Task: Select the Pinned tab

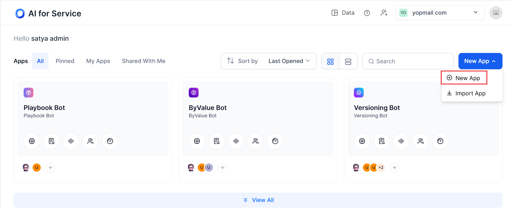Action: click(x=65, y=61)
